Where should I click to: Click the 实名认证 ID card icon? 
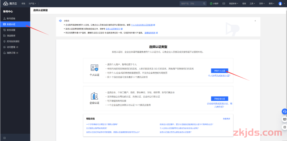tap(5, 24)
